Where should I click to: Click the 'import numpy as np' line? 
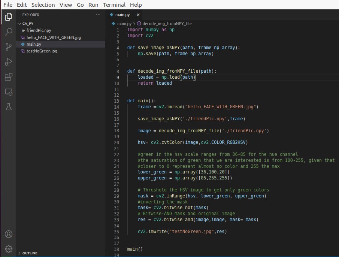151,30
